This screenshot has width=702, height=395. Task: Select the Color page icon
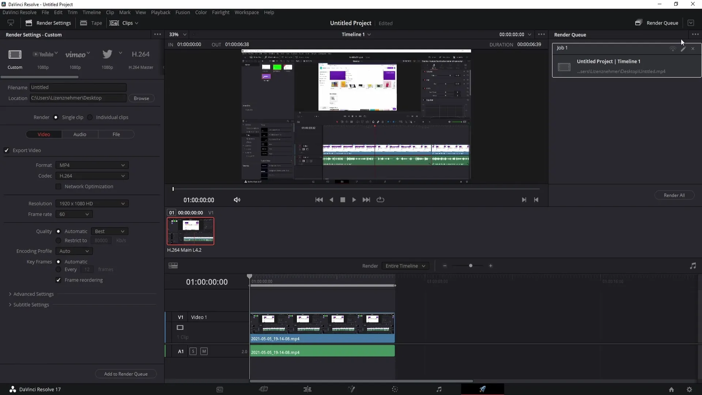(395, 389)
